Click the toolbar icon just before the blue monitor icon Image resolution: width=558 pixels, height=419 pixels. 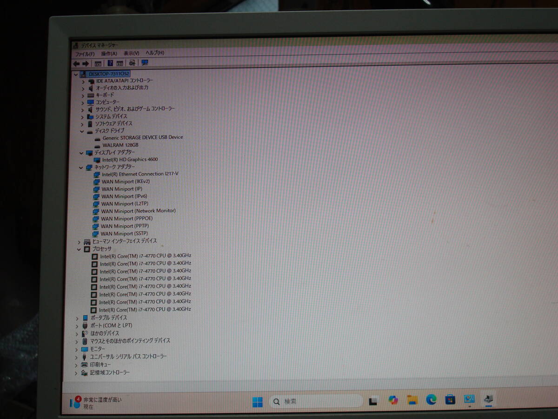(132, 63)
